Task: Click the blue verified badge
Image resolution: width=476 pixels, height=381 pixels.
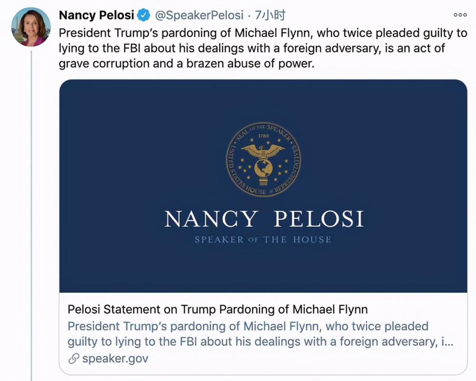Action: [143, 16]
